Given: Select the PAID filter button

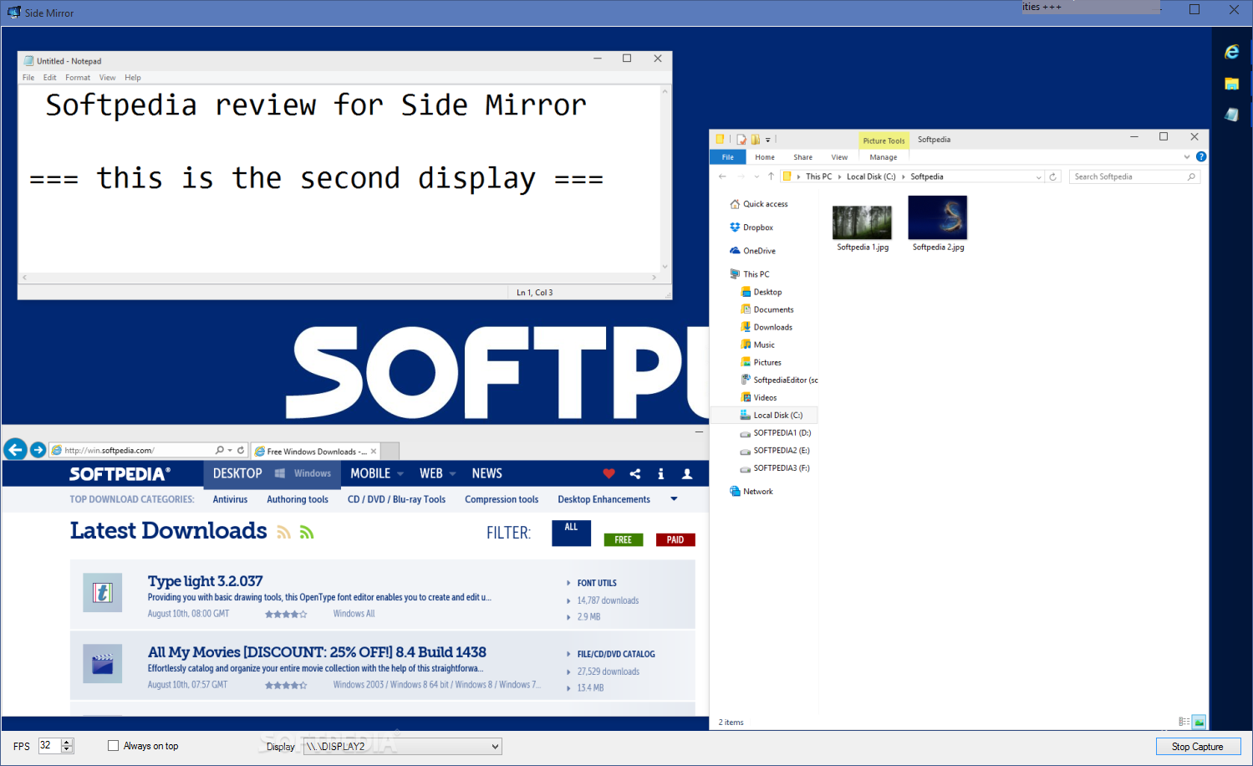Looking at the screenshot, I should coord(675,539).
